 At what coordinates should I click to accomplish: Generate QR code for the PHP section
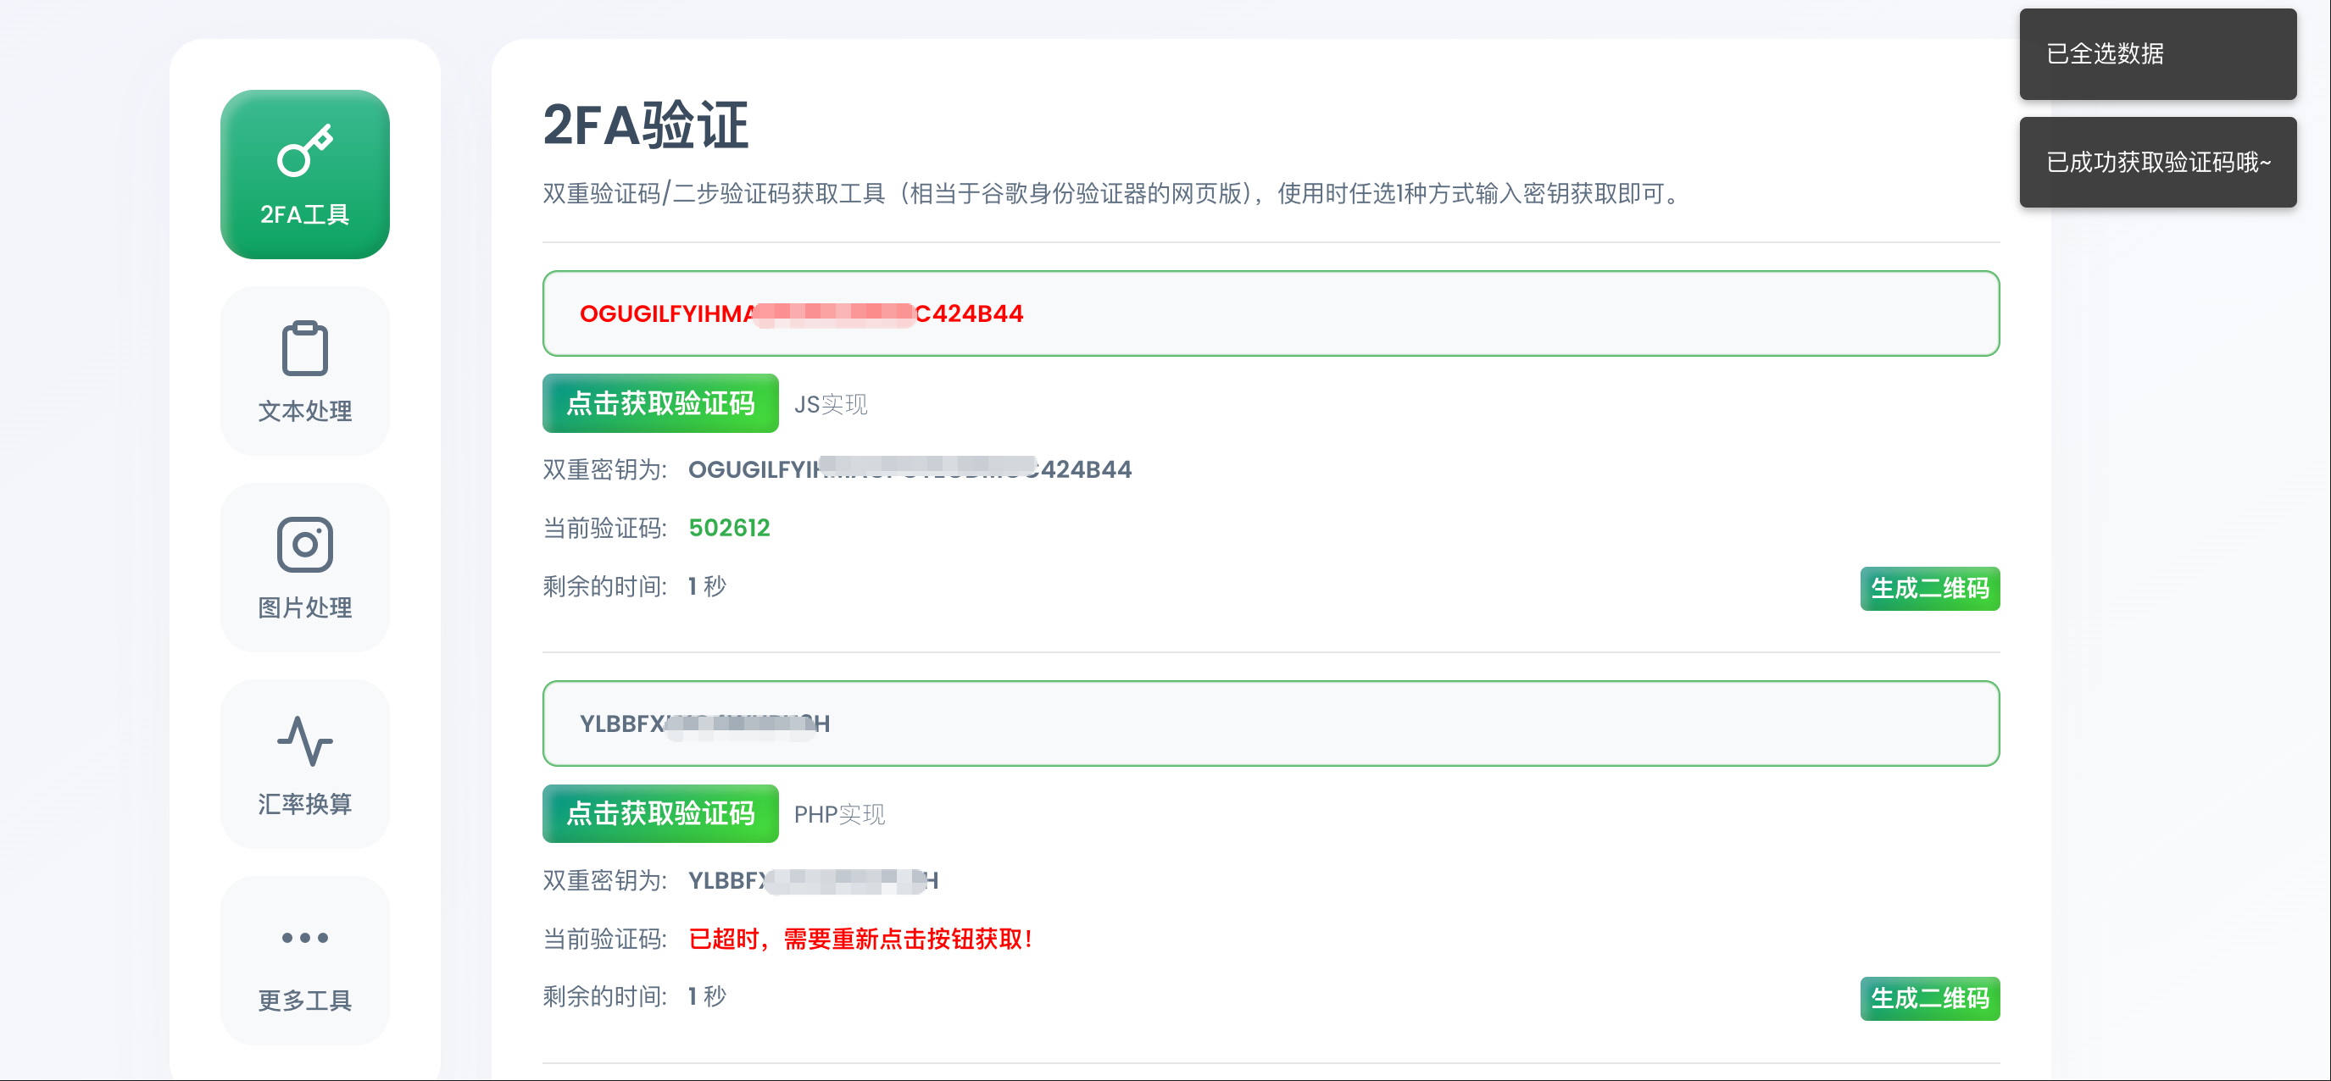click(x=1928, y=999)
